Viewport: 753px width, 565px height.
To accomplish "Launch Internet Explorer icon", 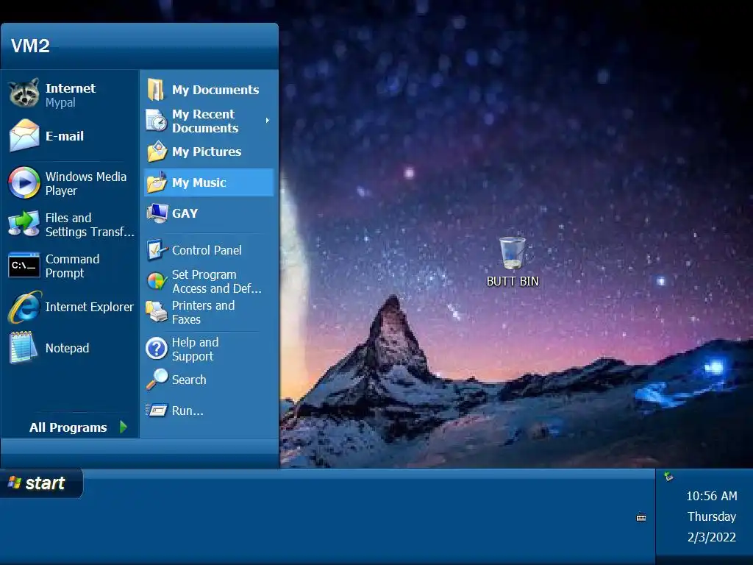I will click(24, 307).
